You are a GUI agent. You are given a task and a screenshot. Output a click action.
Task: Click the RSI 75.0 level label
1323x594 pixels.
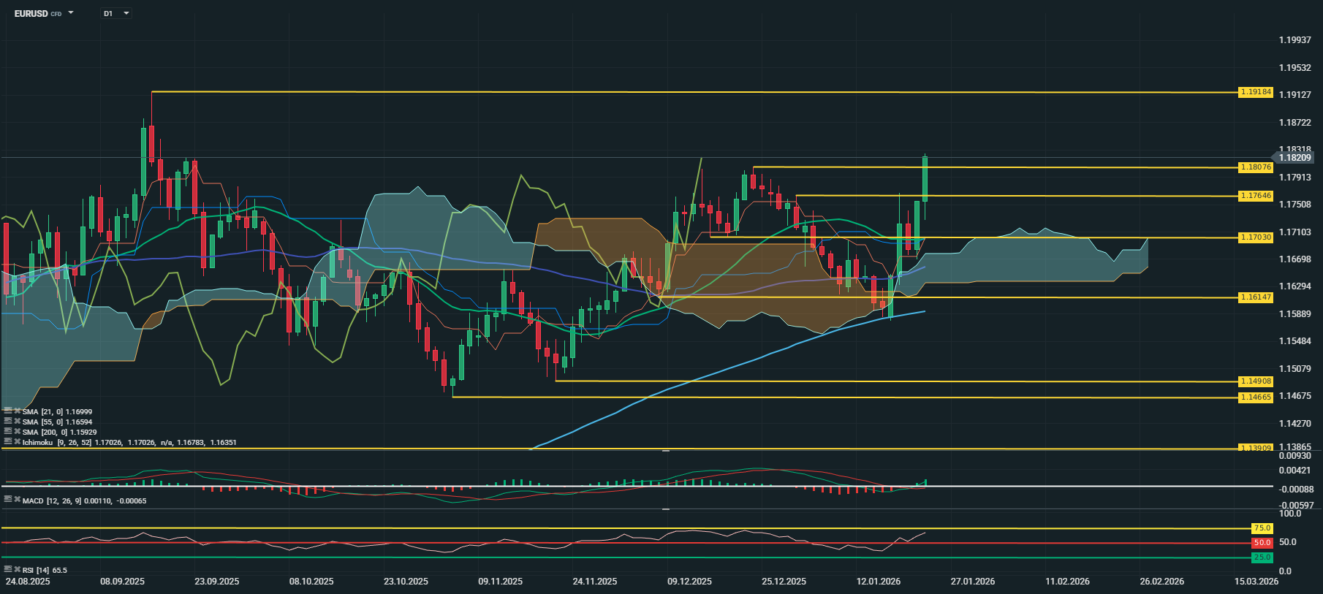point(1262,528)
